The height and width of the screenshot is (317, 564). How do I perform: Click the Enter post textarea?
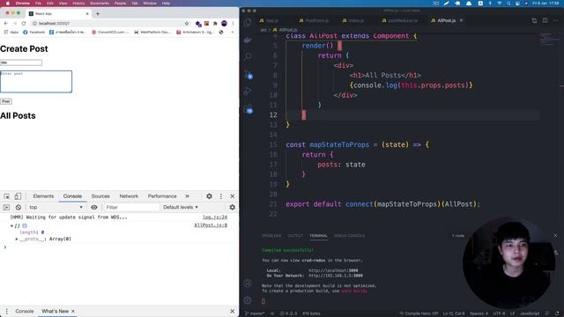tap(36, 82)
